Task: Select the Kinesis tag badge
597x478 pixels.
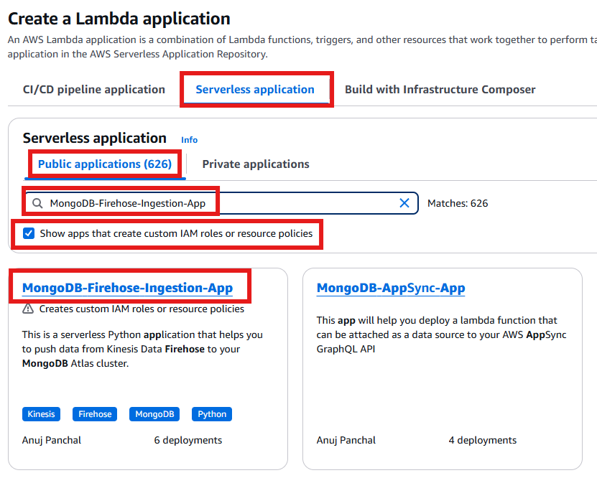Action: 41,414
